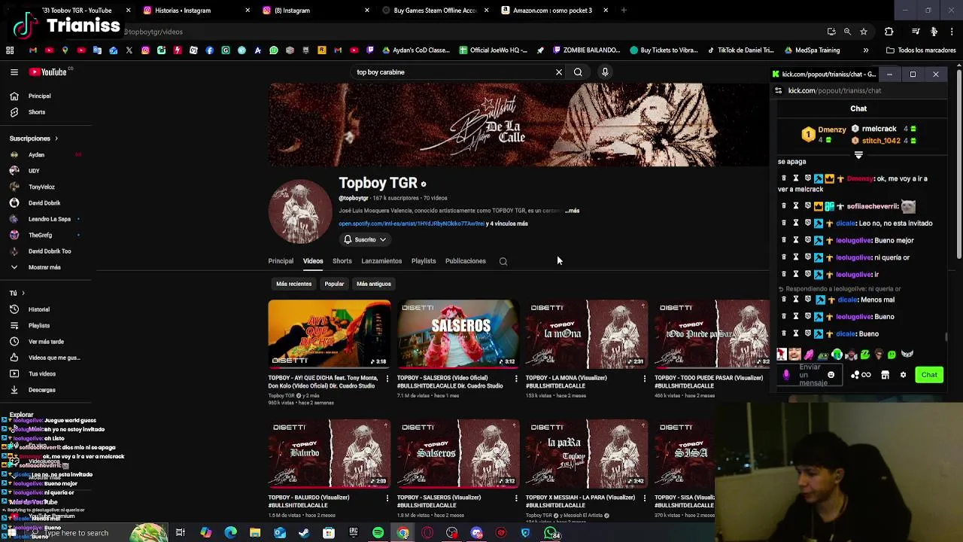This screenshot has height=542, width=963.
Task: Open the apps grid in bookmarks bar
Action: coord(10,50)
